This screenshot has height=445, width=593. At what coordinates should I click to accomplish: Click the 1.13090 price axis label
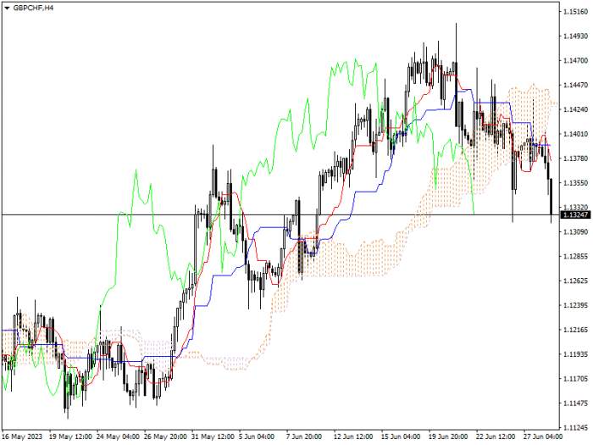click(x=575, y=232)
